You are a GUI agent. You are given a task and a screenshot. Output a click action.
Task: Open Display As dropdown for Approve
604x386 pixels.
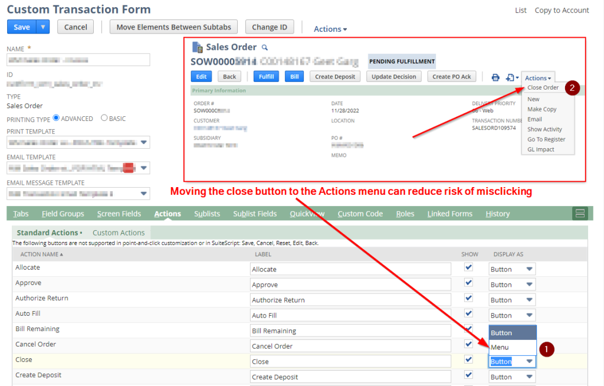tap(513, 284)
